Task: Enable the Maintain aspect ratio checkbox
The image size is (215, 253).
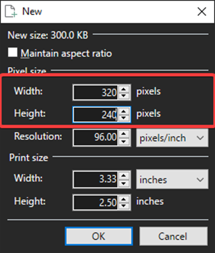Action: (13, 53)
